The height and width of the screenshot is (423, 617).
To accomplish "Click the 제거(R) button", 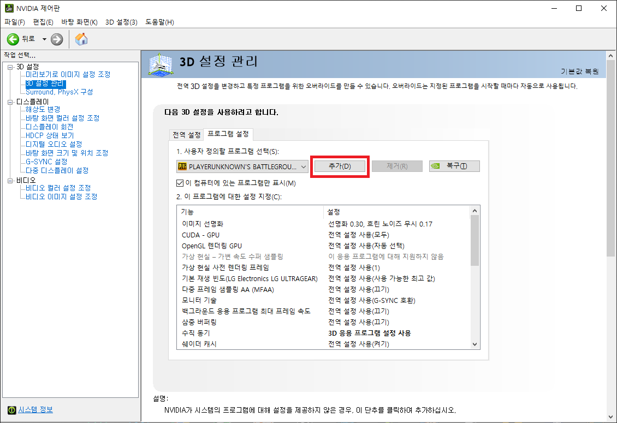I will click(397, 166).
